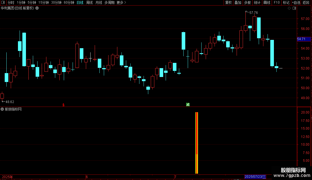This screenshot has height=180, width=312.
Task: Click the 54.71 current price label
Action: (x=304, y=39)
